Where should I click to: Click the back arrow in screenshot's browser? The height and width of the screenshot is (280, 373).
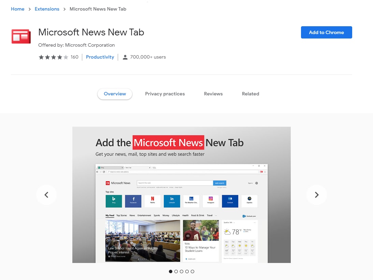pyautogui.click(x=97, y=172)
